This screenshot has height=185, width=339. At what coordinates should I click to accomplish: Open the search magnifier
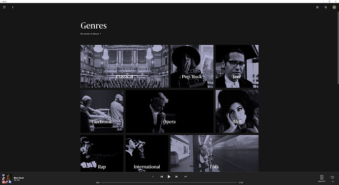pyautogui.click(x=326, y=7)
